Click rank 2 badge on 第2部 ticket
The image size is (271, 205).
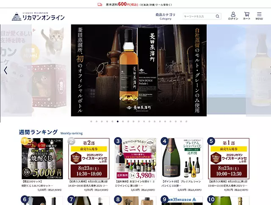click(71, 141)
